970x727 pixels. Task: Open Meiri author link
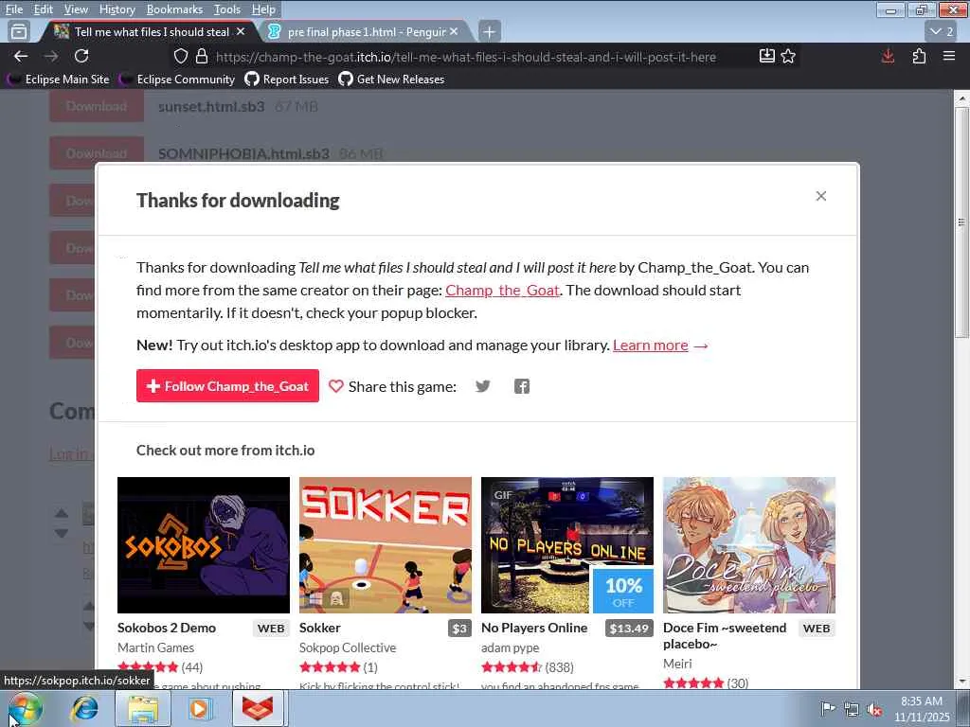coord(677,664)
